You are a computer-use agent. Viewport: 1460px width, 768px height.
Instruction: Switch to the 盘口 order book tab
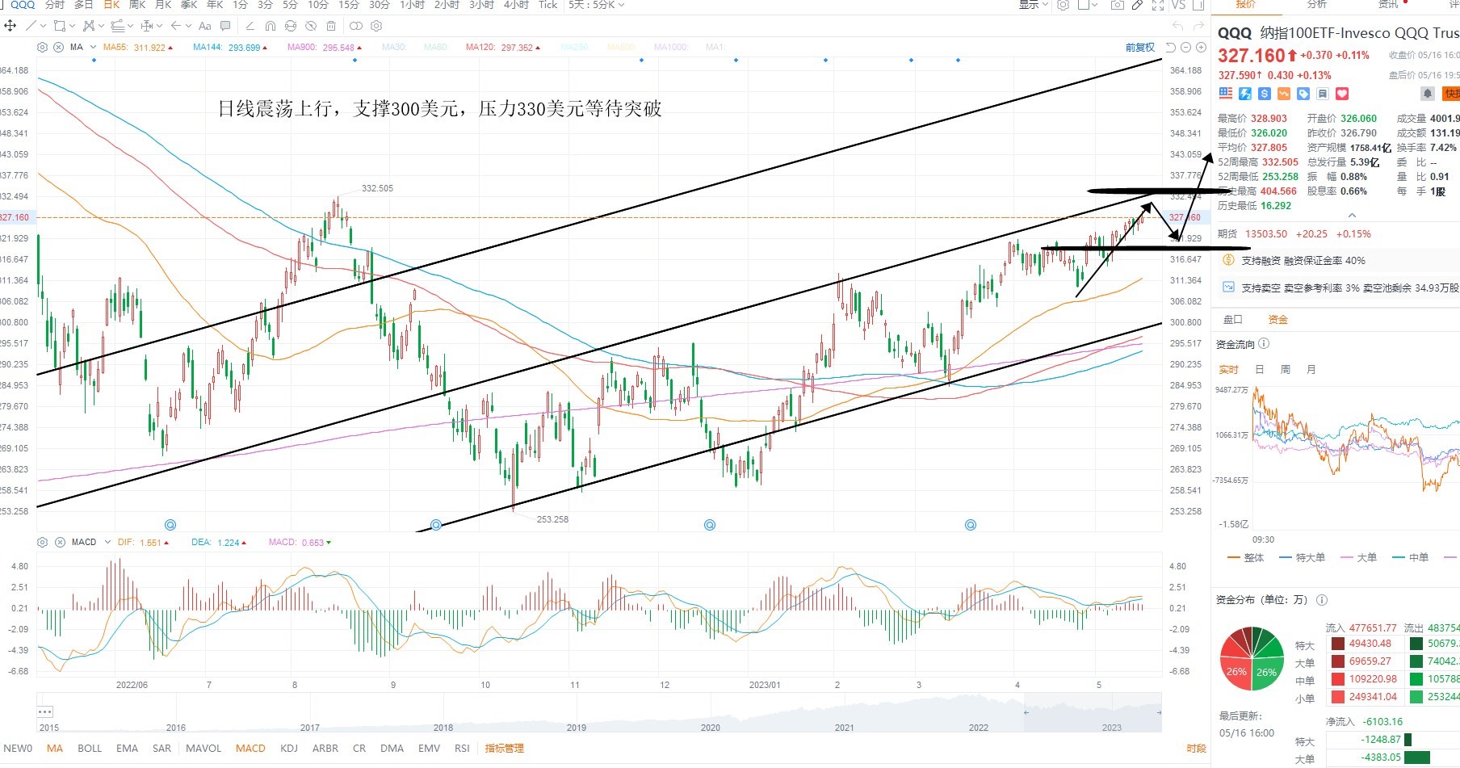pyautogui.click(x=1233, y=320)
